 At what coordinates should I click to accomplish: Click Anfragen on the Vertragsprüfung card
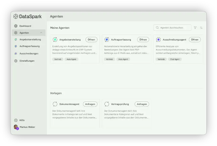[142, 104]
